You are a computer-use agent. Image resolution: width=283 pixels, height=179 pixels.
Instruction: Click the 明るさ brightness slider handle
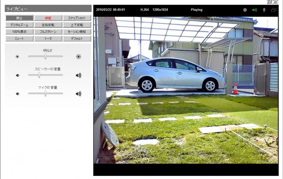(45, 56)
